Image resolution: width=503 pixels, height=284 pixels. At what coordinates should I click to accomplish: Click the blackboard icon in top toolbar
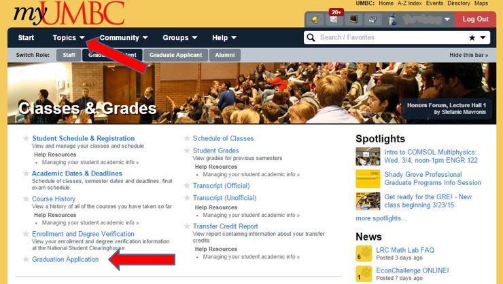coord(353,20)
